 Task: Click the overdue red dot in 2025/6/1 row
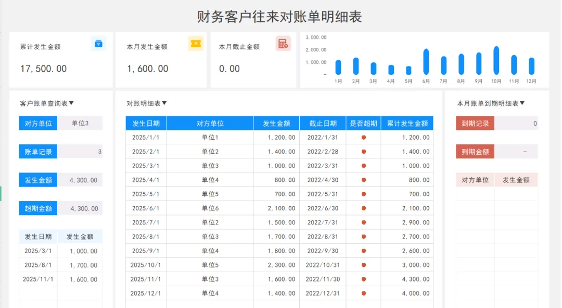(x=363, y=208)
